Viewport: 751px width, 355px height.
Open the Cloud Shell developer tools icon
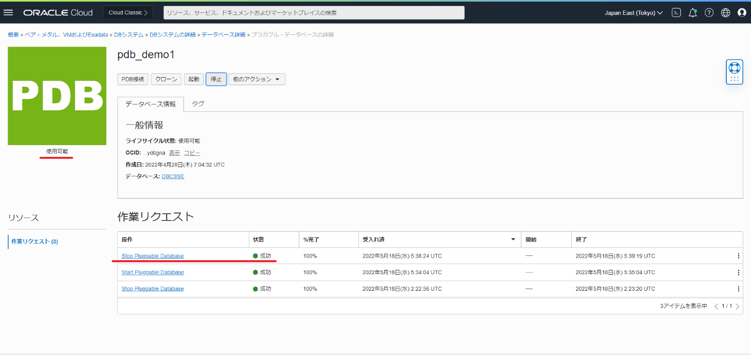676,12
